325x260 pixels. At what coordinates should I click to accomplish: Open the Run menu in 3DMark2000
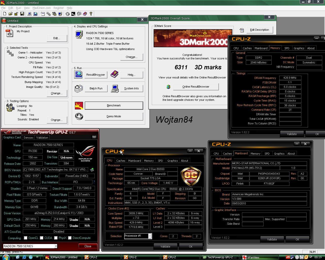(x=19, y=8)
